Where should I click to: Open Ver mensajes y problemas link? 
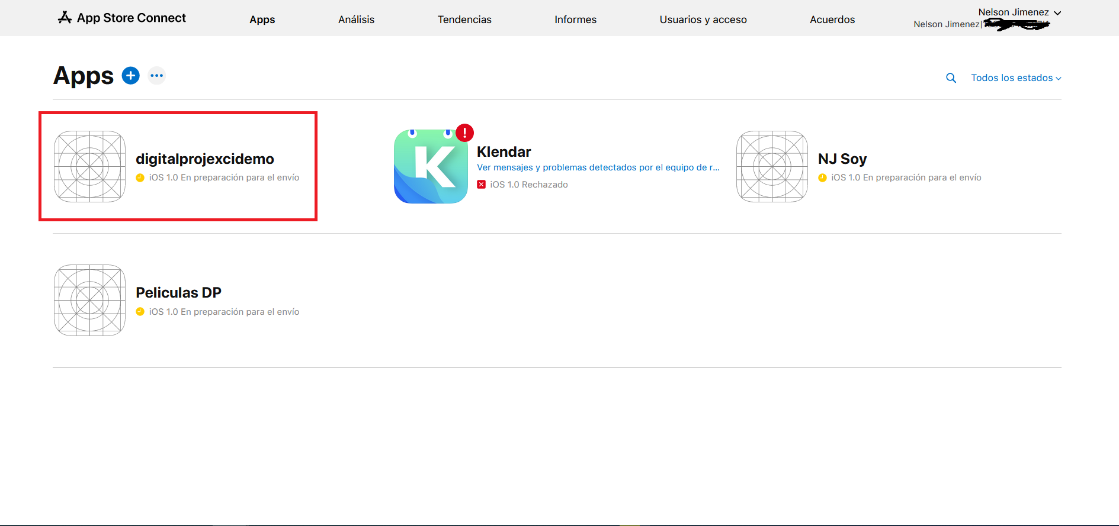598,167
